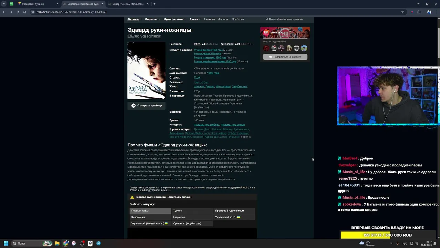Switch to Chrome in the taskbar
Image resolution: width=440 pixels, height=248 pixels.
pos(65,243)
